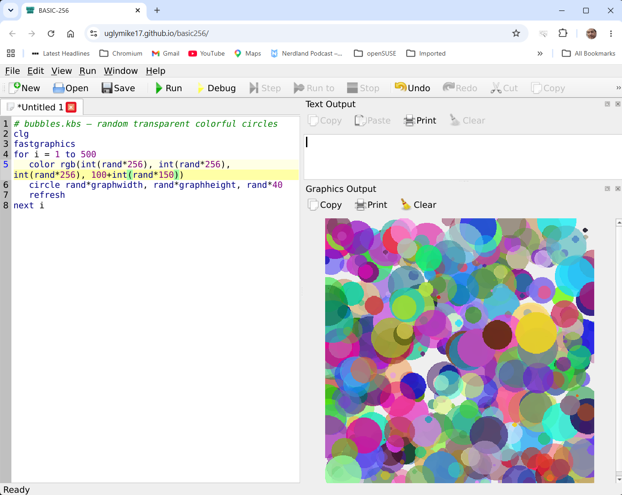The height and width of the screenshot is (495, 622).
Task: Save the program with Save
Action: pos(119,88)
